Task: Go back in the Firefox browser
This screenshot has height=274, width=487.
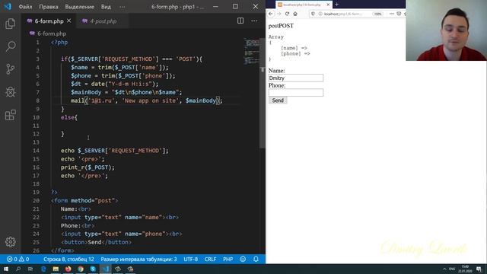Action: pos(271,14)
